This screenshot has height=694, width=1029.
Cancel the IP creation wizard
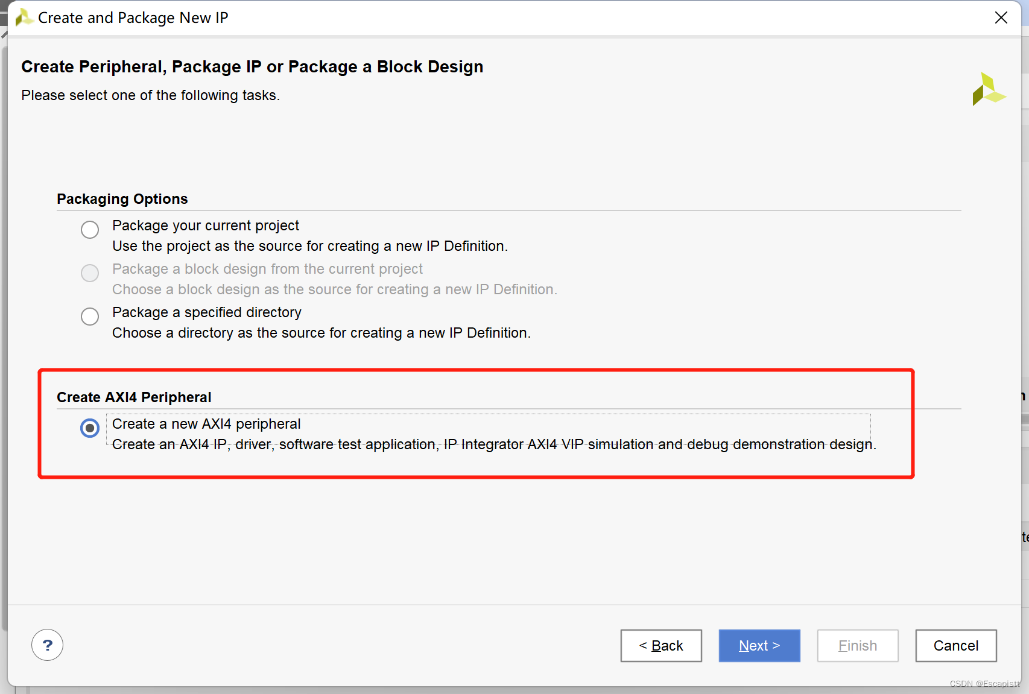tap(955, 646)
